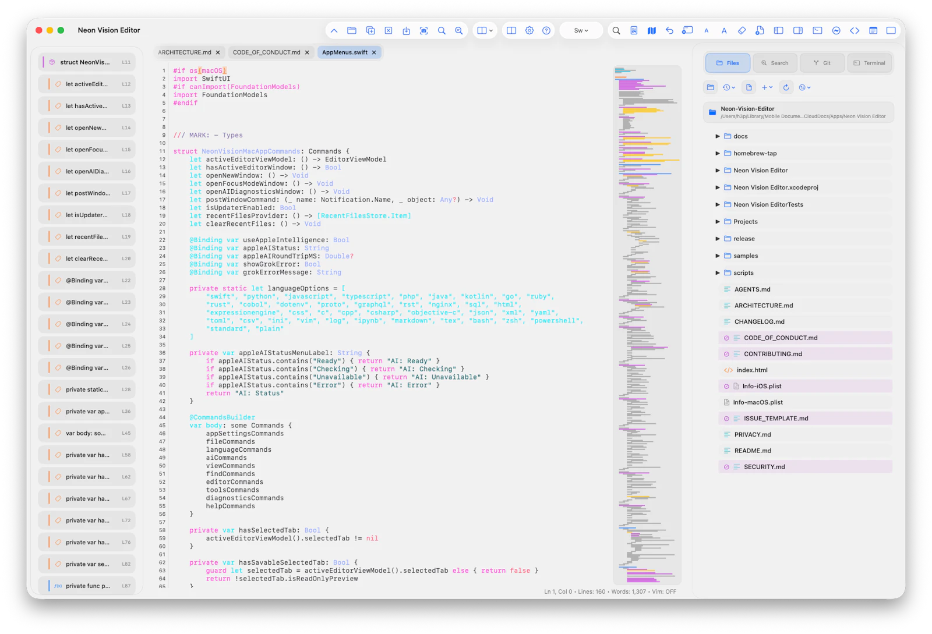The height and width of the screenshot is (634, 932).
Task: Click the circular wave activity icon
Action: pos(836,31)
